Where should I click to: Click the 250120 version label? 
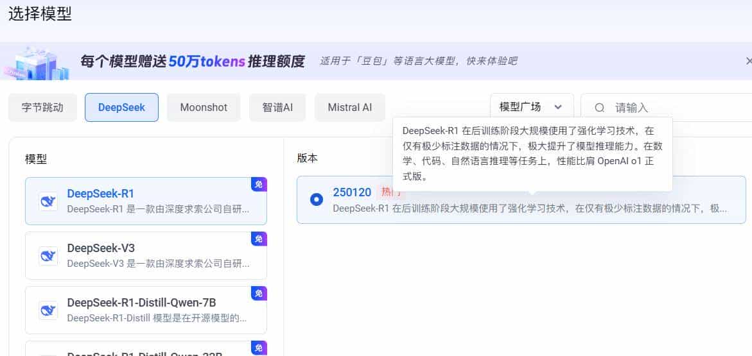pos(352,192)
